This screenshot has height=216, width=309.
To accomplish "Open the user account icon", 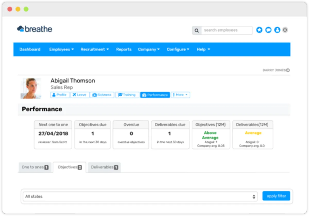I will tap(277, 30).
